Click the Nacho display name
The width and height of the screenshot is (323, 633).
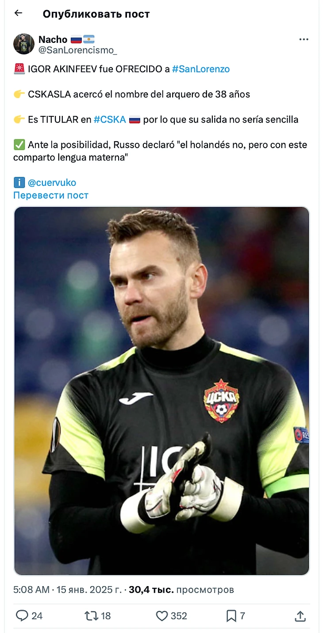click(x=53, y=39)
